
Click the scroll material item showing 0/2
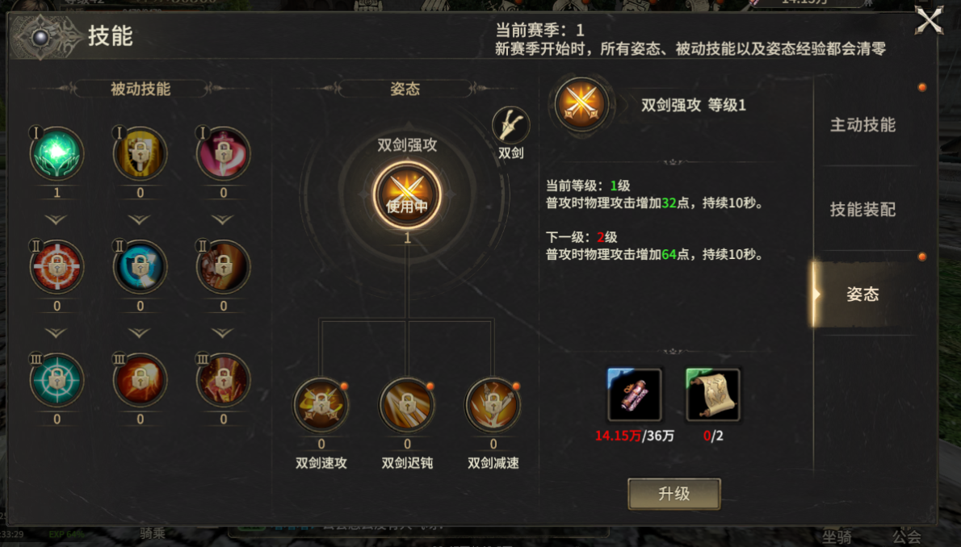point(713,395)
